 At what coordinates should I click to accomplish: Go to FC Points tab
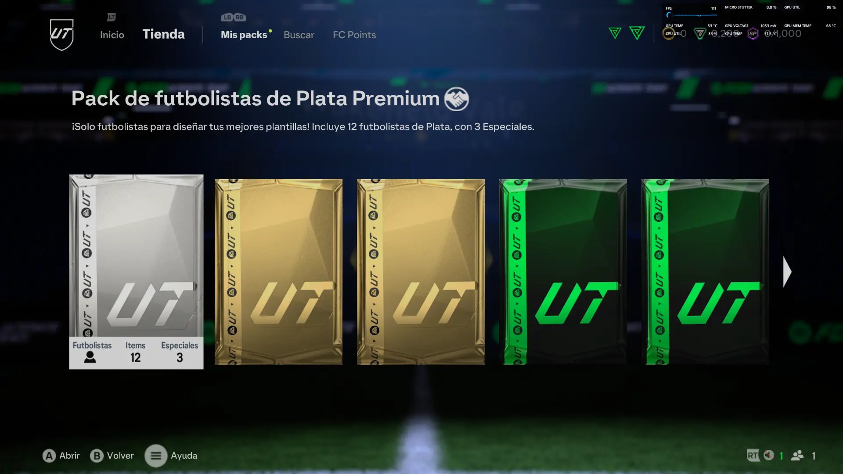pyautogui.click(x=354, y=35)
